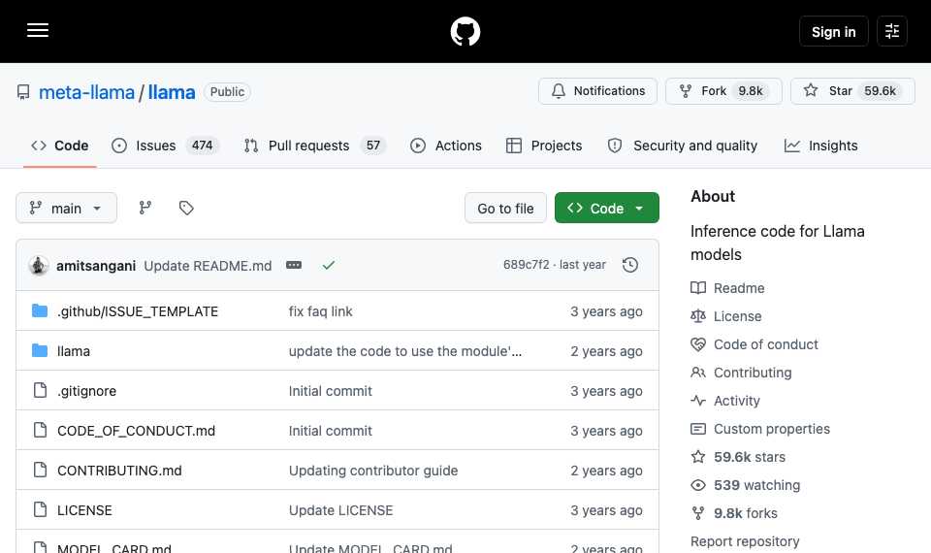931x553 pixels.
Task: Fork the repository with Fork button
Action: [x=723, y=91]
